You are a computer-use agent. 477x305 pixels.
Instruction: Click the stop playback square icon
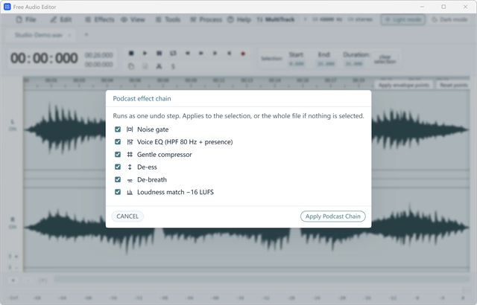pos(131,54)
